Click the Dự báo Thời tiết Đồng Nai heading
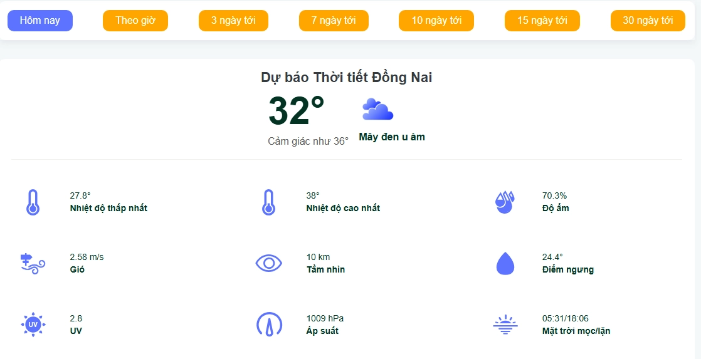The width and height of the screenshot is (701, 359). 347,78
